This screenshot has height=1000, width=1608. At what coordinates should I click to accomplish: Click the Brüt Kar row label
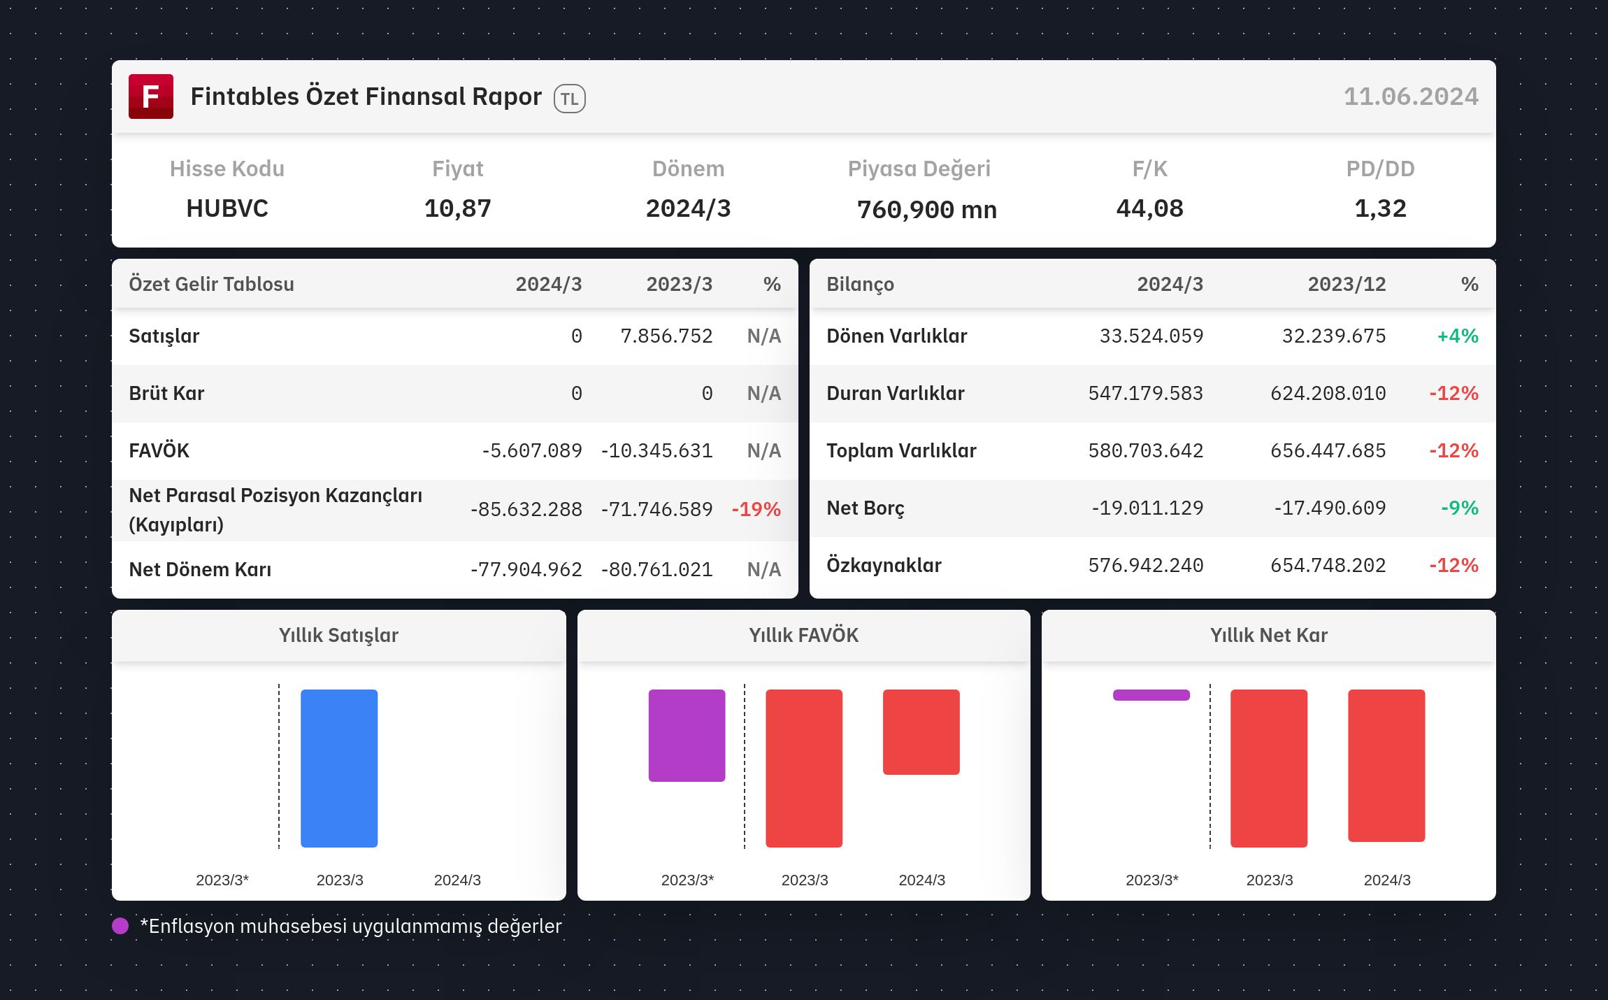166,393
